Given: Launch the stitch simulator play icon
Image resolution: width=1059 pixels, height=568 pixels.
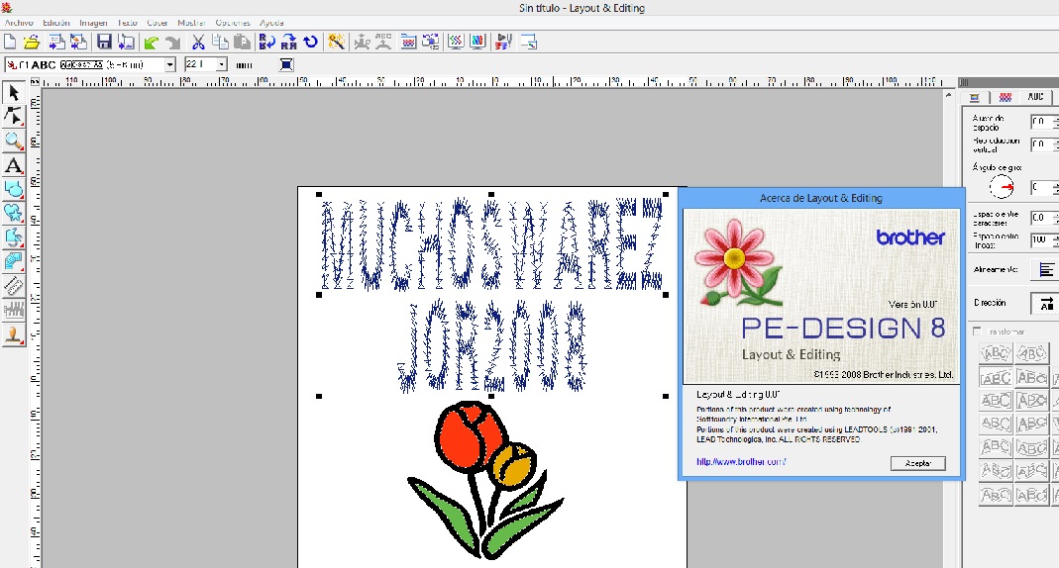Looking at the screenshot, I should [x=503, y=42].
